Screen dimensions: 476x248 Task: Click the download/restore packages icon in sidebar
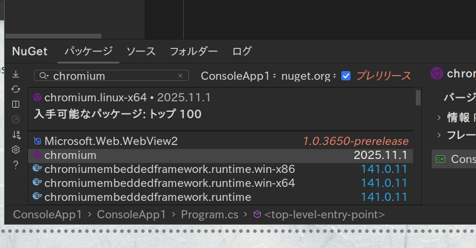16,74
